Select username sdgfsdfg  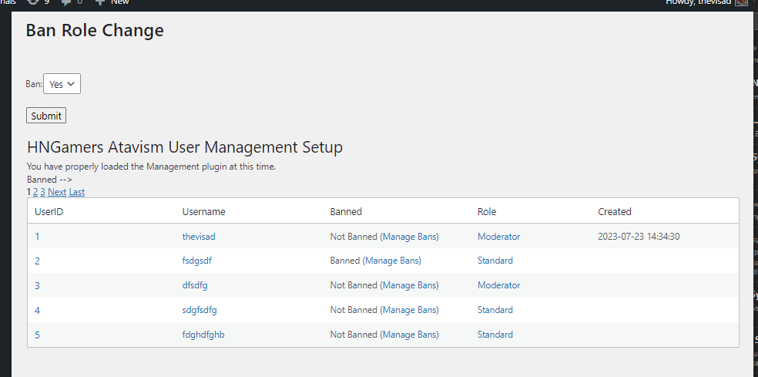point(200,310)
